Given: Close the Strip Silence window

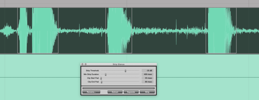Looking at the screenshot, I should coord(82,64).
